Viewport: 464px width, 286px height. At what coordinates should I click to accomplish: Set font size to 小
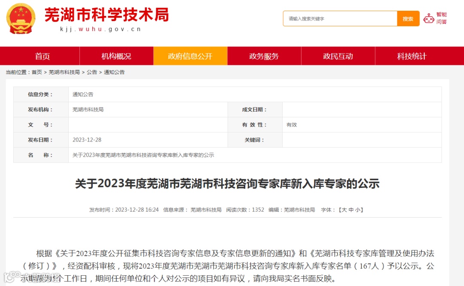coord(357,210)
